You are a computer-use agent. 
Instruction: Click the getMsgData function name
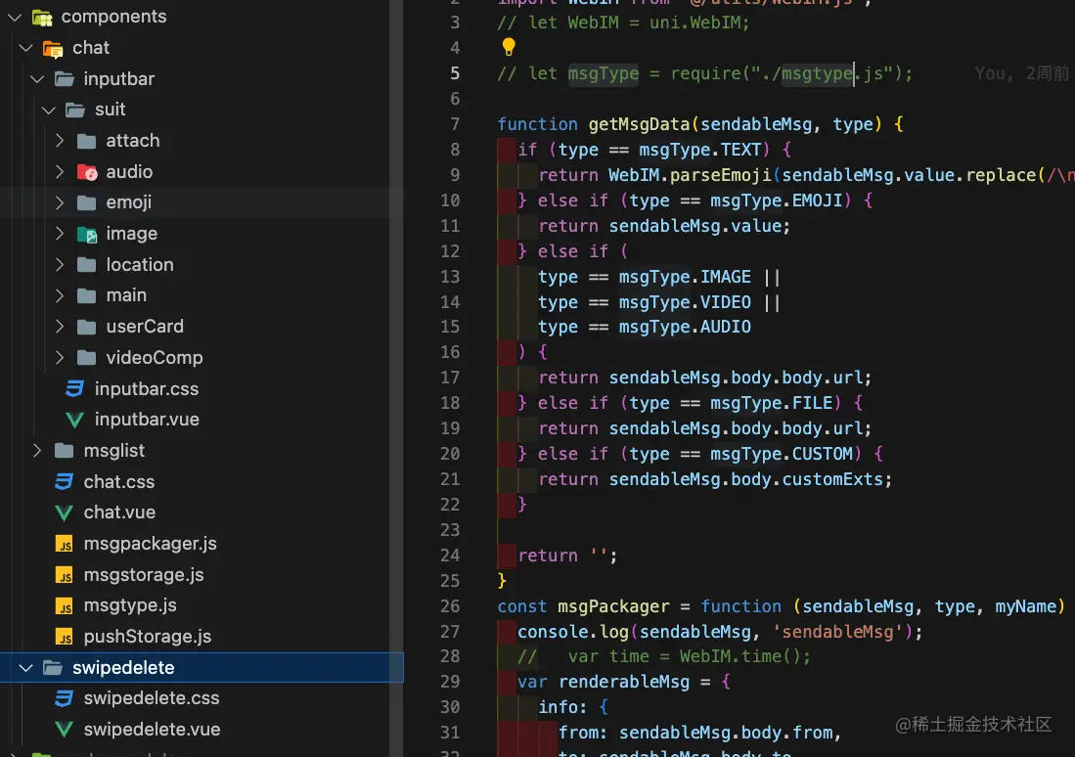(x=639, y=124)
